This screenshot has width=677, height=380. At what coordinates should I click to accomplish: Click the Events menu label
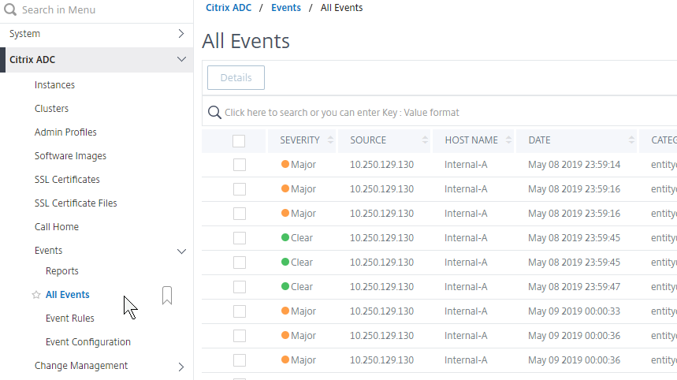click(x=48, y=251)
